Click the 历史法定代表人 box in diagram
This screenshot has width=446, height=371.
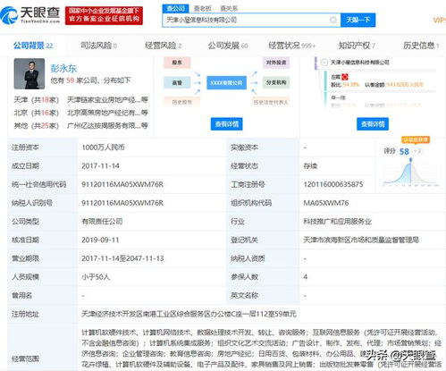(271, 102)
